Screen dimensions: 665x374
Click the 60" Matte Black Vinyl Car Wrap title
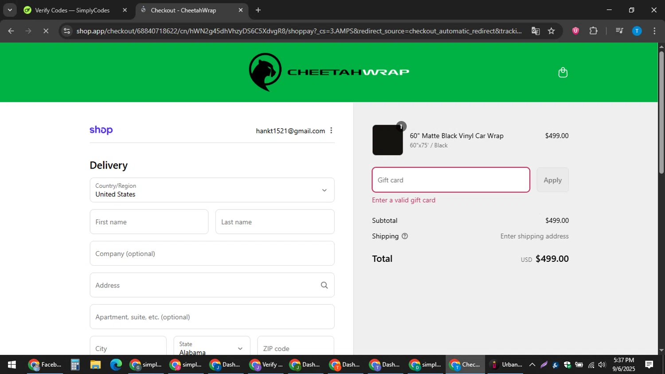pos(457,136)
